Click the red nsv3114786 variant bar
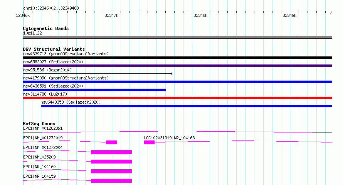343x185 pixels. point(177,98)
